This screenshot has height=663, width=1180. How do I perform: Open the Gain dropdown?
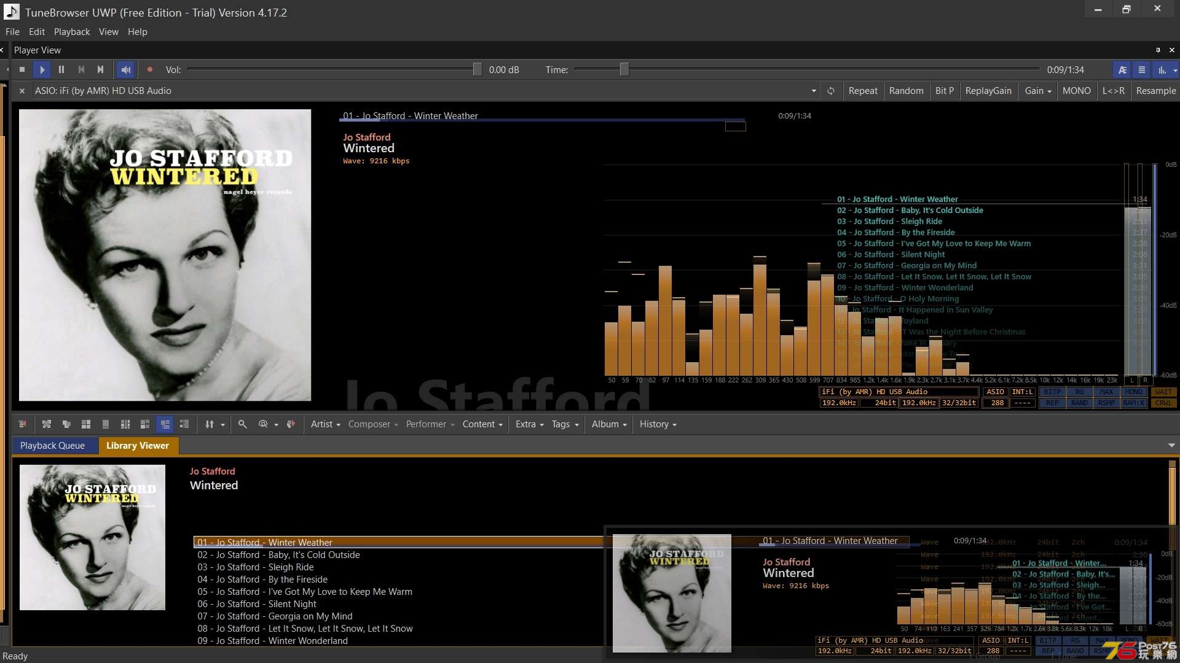(1038, 91)
